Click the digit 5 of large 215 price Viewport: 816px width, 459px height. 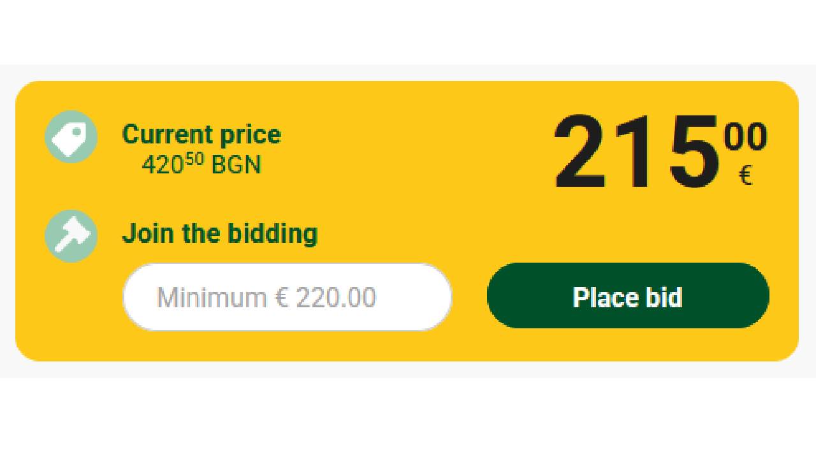(690, 153)
